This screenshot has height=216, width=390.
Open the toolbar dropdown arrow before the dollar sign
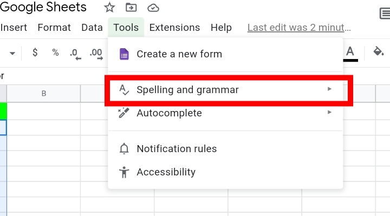pos(12,53)
